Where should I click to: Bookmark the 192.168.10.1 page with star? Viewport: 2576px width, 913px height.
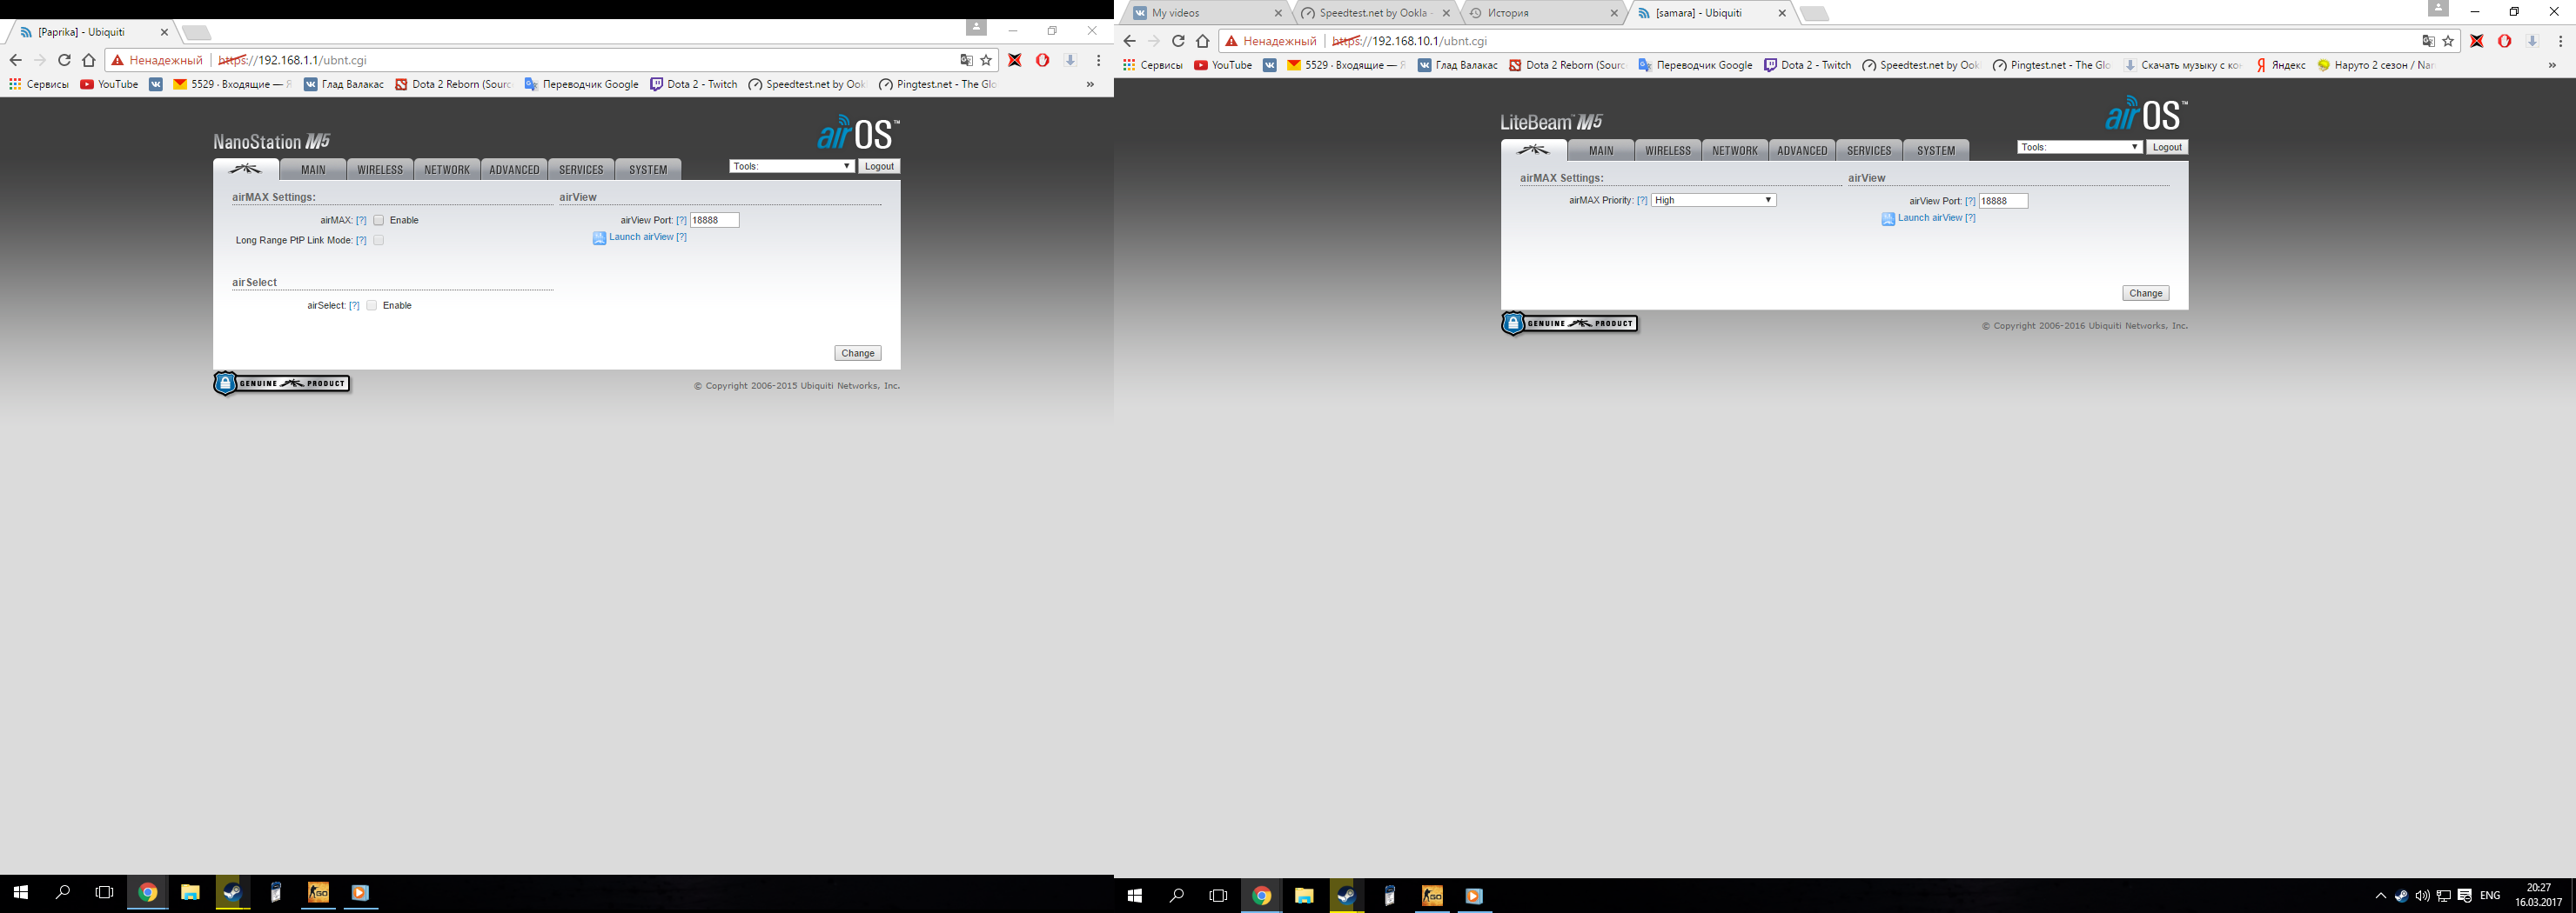pyautogui.click(x=2447, y=41)
